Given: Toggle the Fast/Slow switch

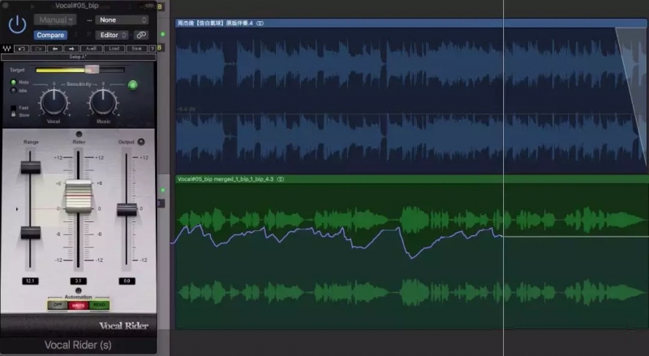Looking at the screenshot, I should coord(13,111).
